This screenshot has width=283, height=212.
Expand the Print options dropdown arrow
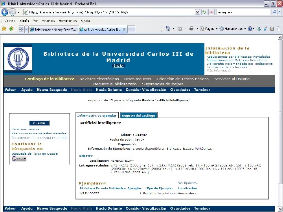coord(197,29)
